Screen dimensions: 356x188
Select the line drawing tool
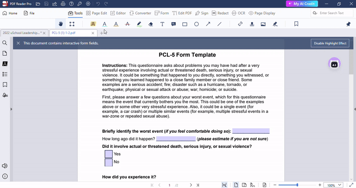pyautogui.click(x=219, y=24)
